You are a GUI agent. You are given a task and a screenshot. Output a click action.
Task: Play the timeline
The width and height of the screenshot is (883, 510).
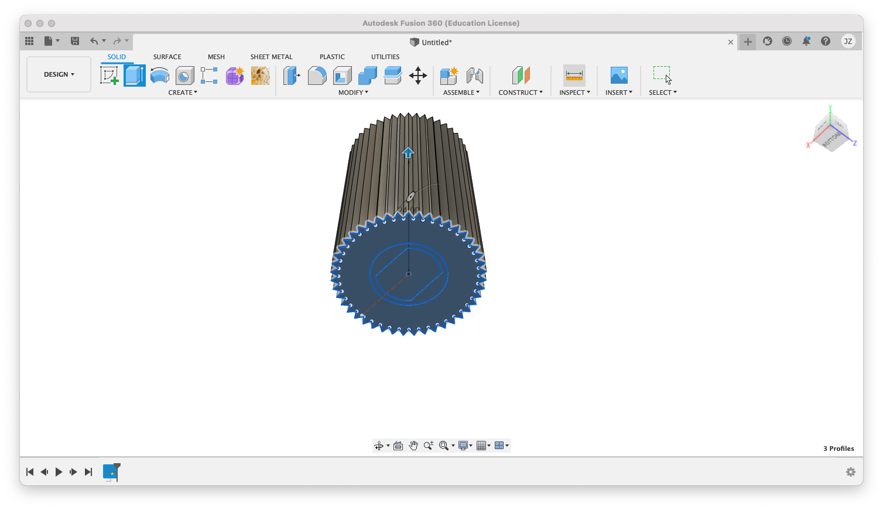tap(59, 472)
